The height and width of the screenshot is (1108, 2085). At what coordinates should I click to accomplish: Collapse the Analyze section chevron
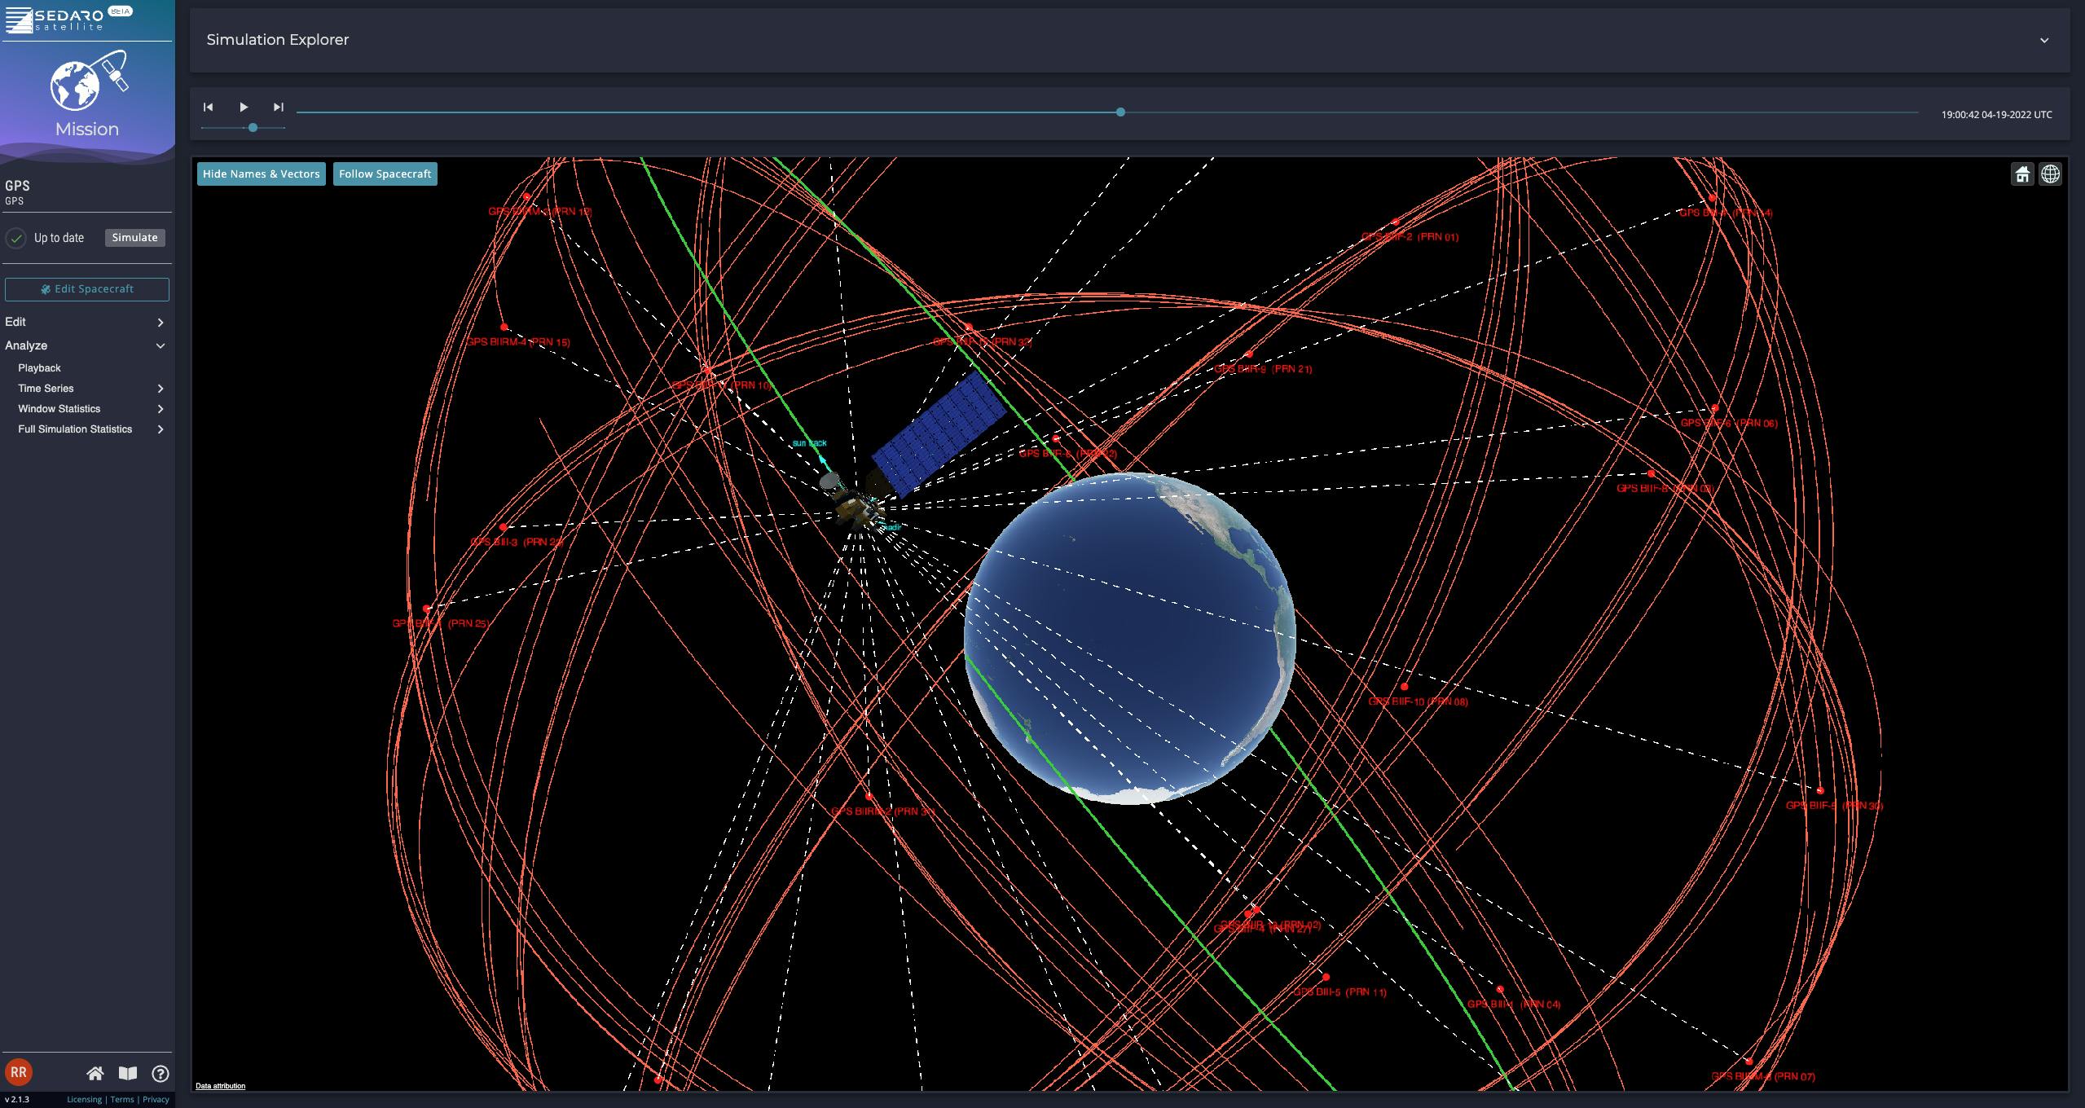pos(161,345)
